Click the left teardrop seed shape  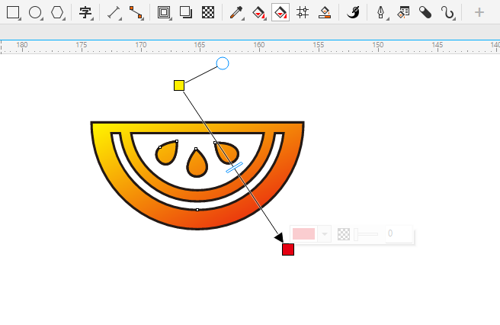(x=166, y=153)
